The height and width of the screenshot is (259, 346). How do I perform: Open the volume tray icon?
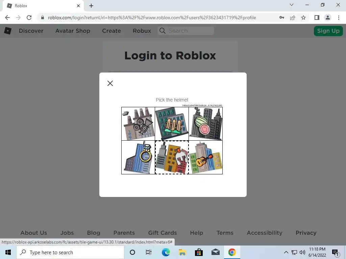pos(302,252)
